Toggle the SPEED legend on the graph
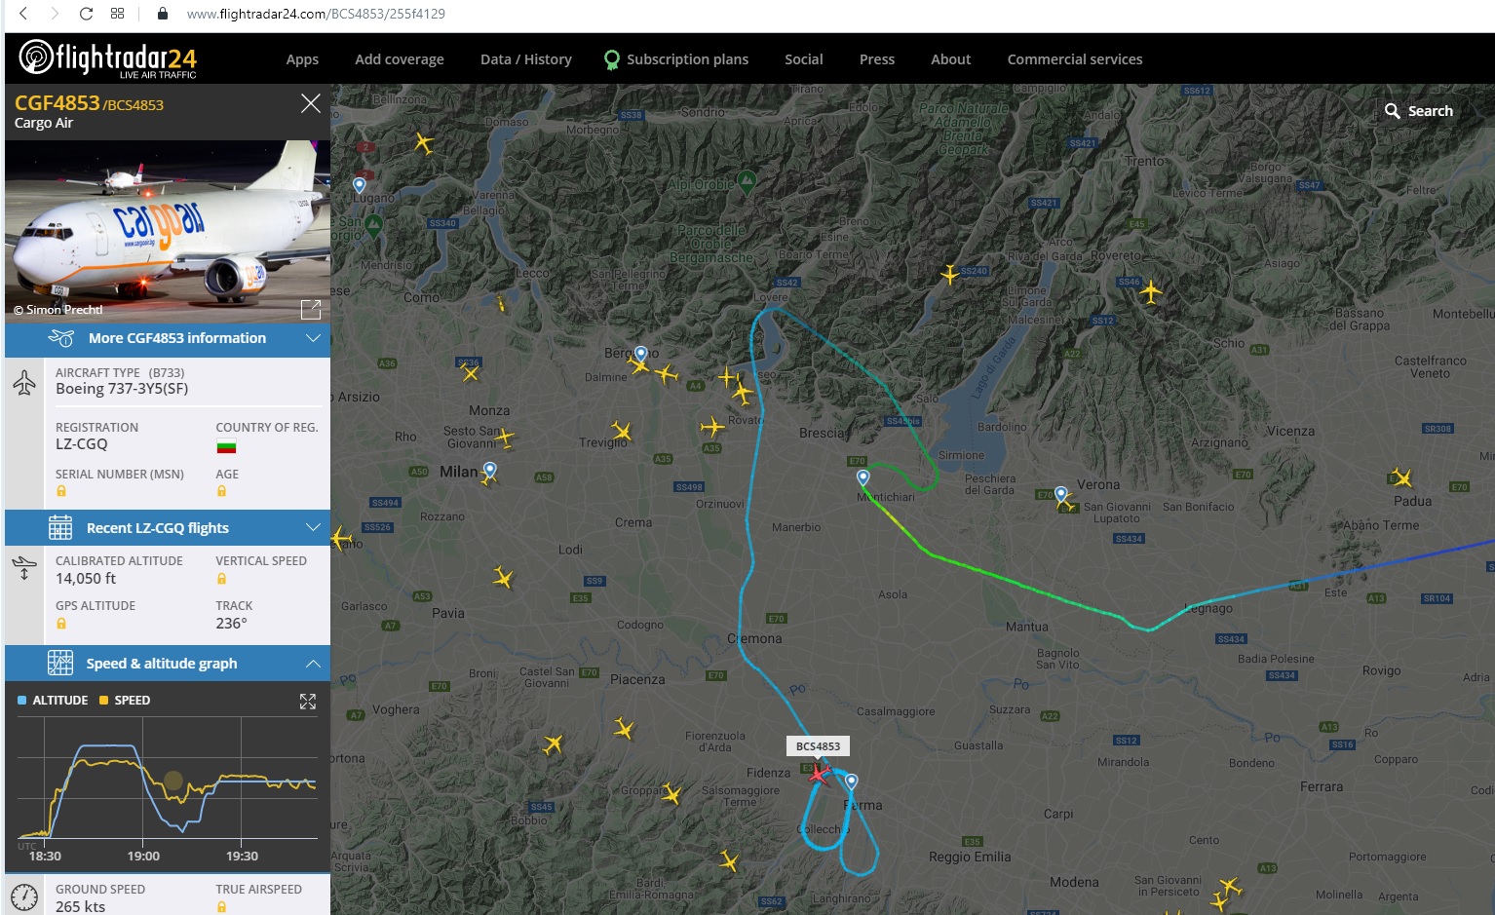 125,701
